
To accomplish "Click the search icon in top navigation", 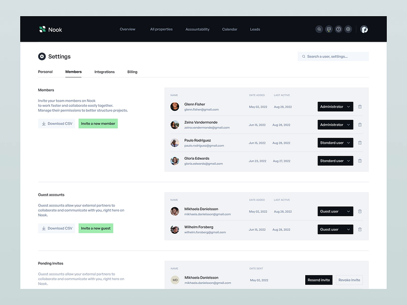I will coord(319,29).
